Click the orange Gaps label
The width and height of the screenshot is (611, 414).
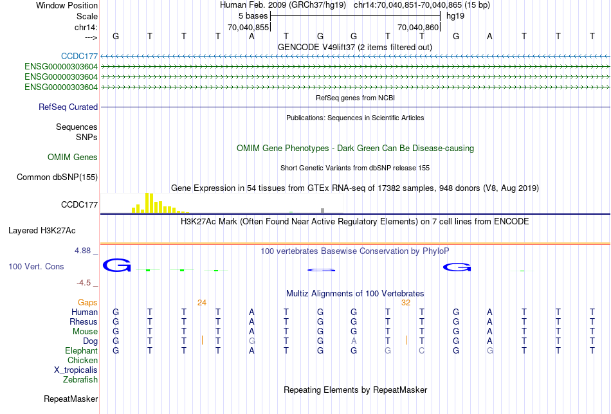pos(87,303)
